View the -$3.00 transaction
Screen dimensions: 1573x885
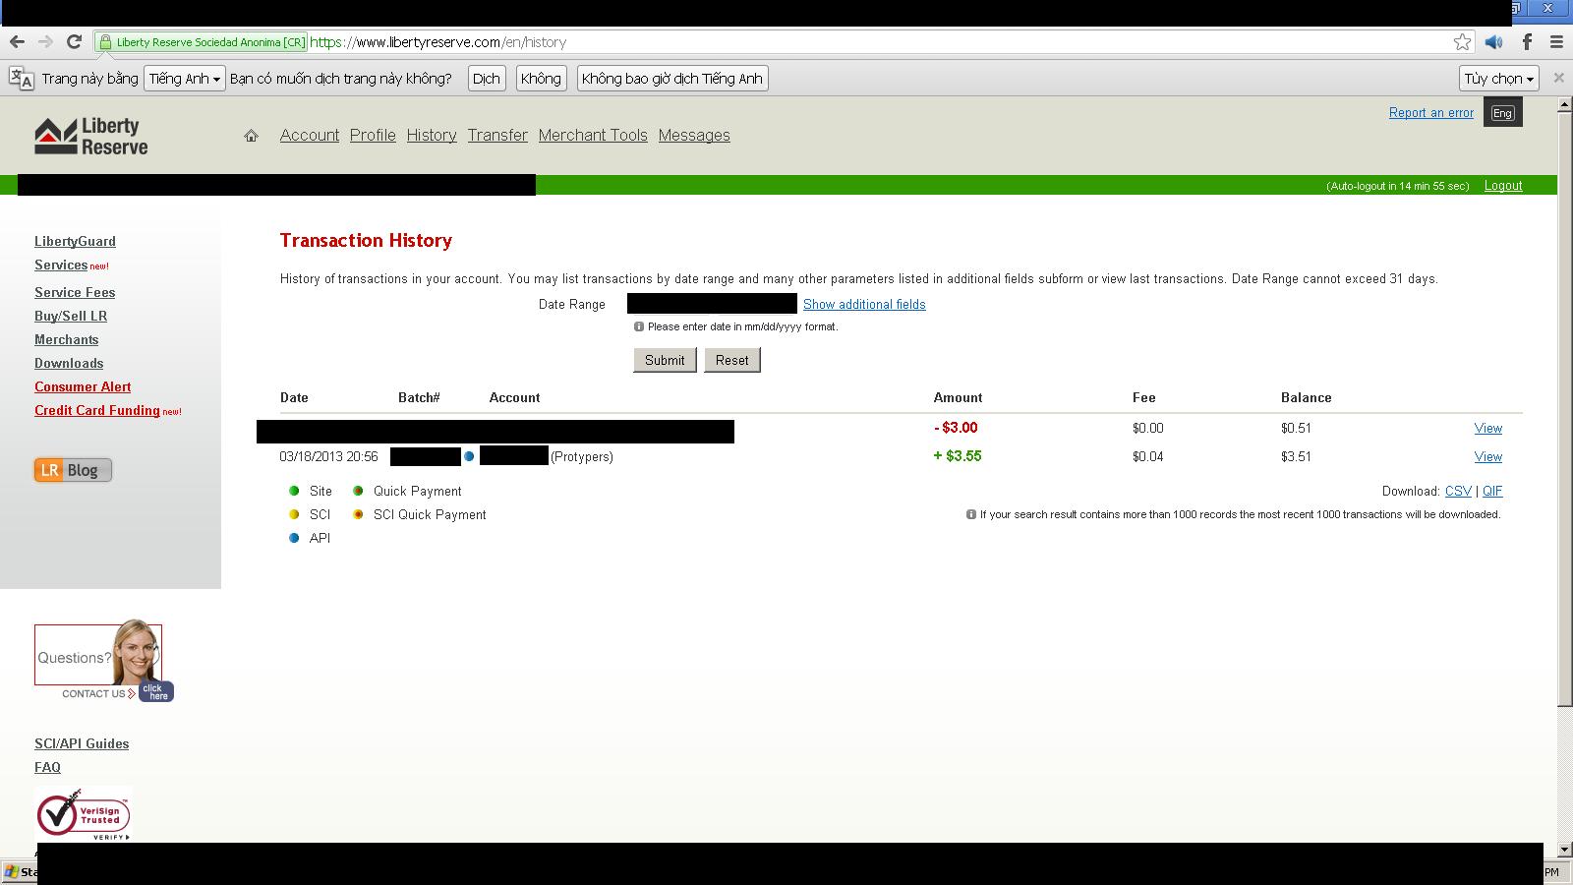[1487, 428]
